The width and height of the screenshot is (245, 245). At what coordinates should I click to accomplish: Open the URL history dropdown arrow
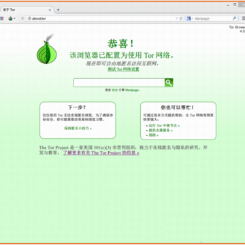pos(177,18)
